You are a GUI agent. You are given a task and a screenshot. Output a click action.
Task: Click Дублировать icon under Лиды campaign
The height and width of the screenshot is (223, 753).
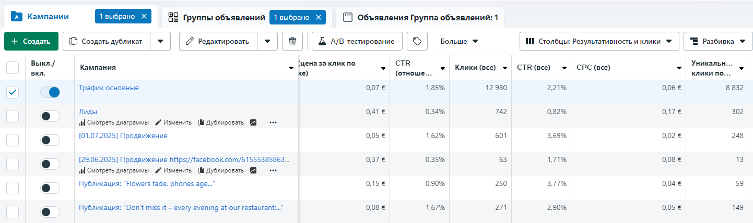tap(201, 122)
